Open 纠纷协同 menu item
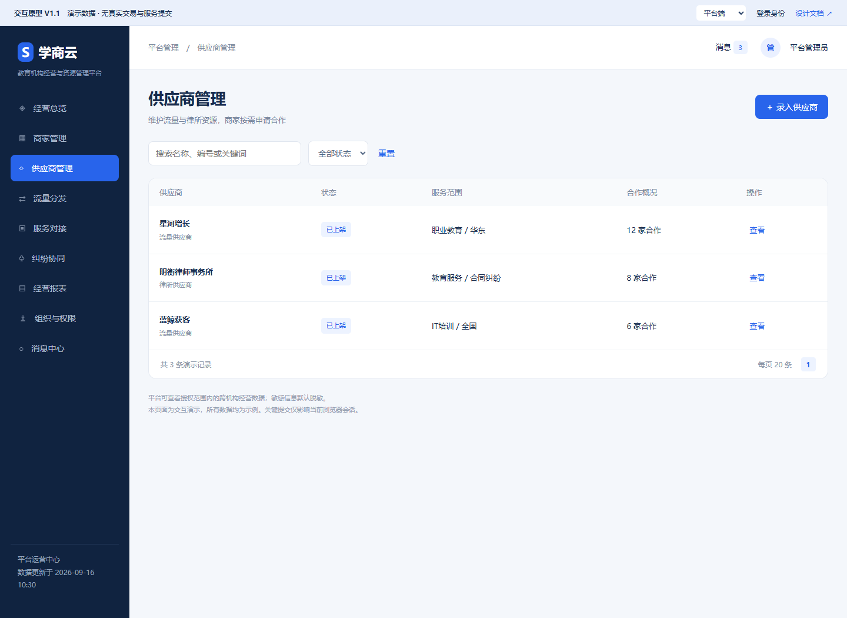Screen dimensions: 847x618 [x=65, y=258]
